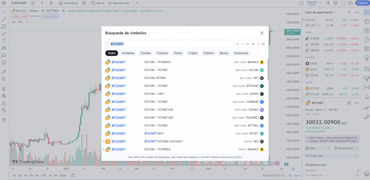
Task: Select the Todas filter tab
Action: point(112,53)
